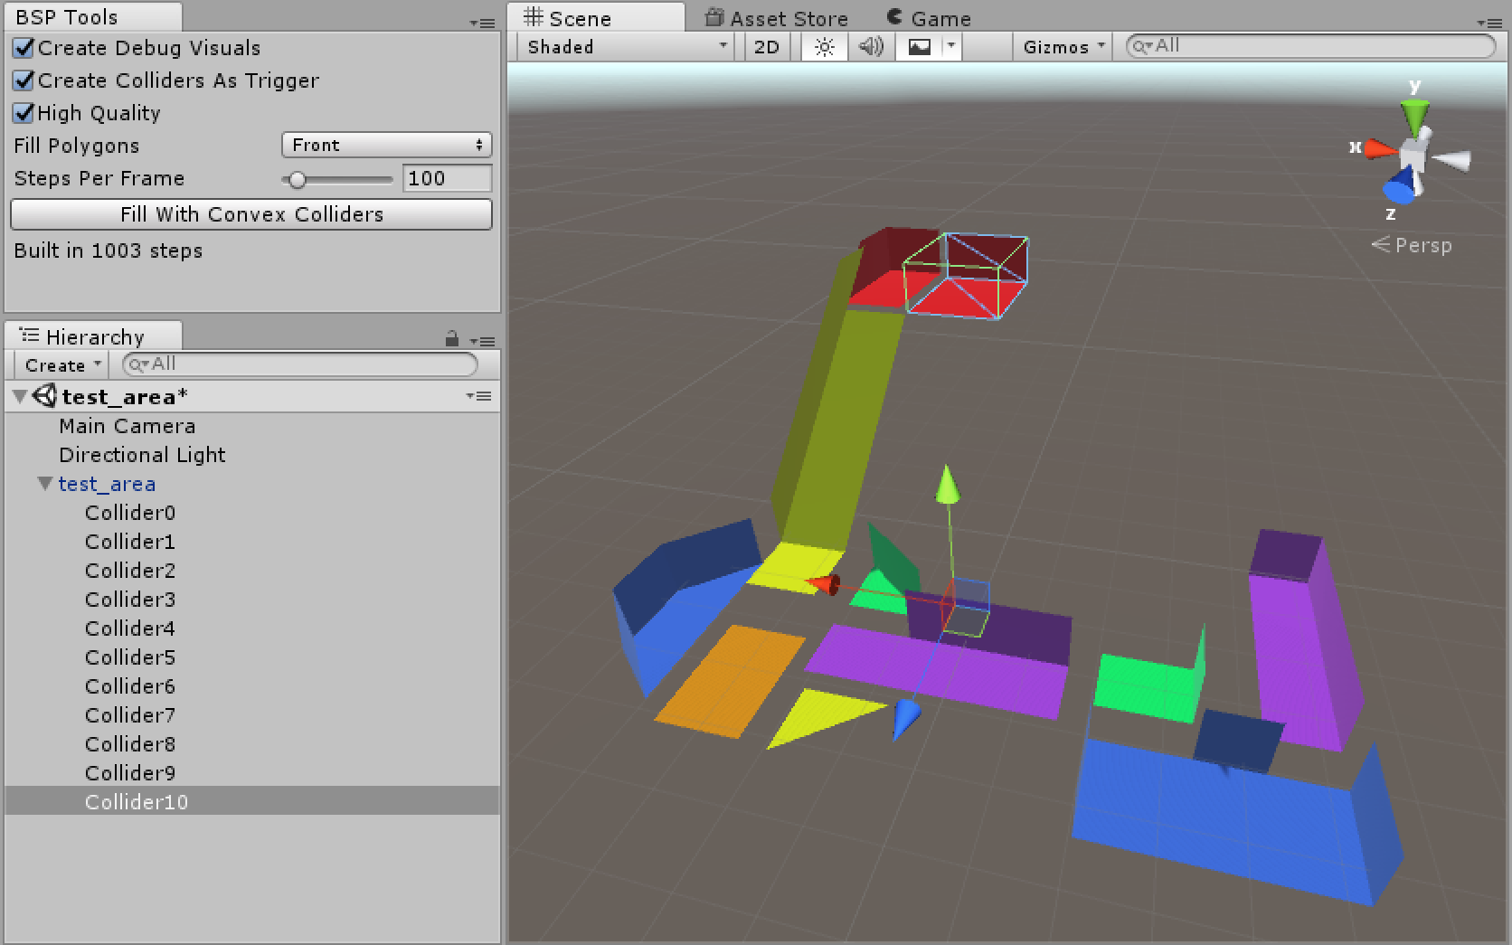Select the Hierarchy tab

[x=93, y=336]
